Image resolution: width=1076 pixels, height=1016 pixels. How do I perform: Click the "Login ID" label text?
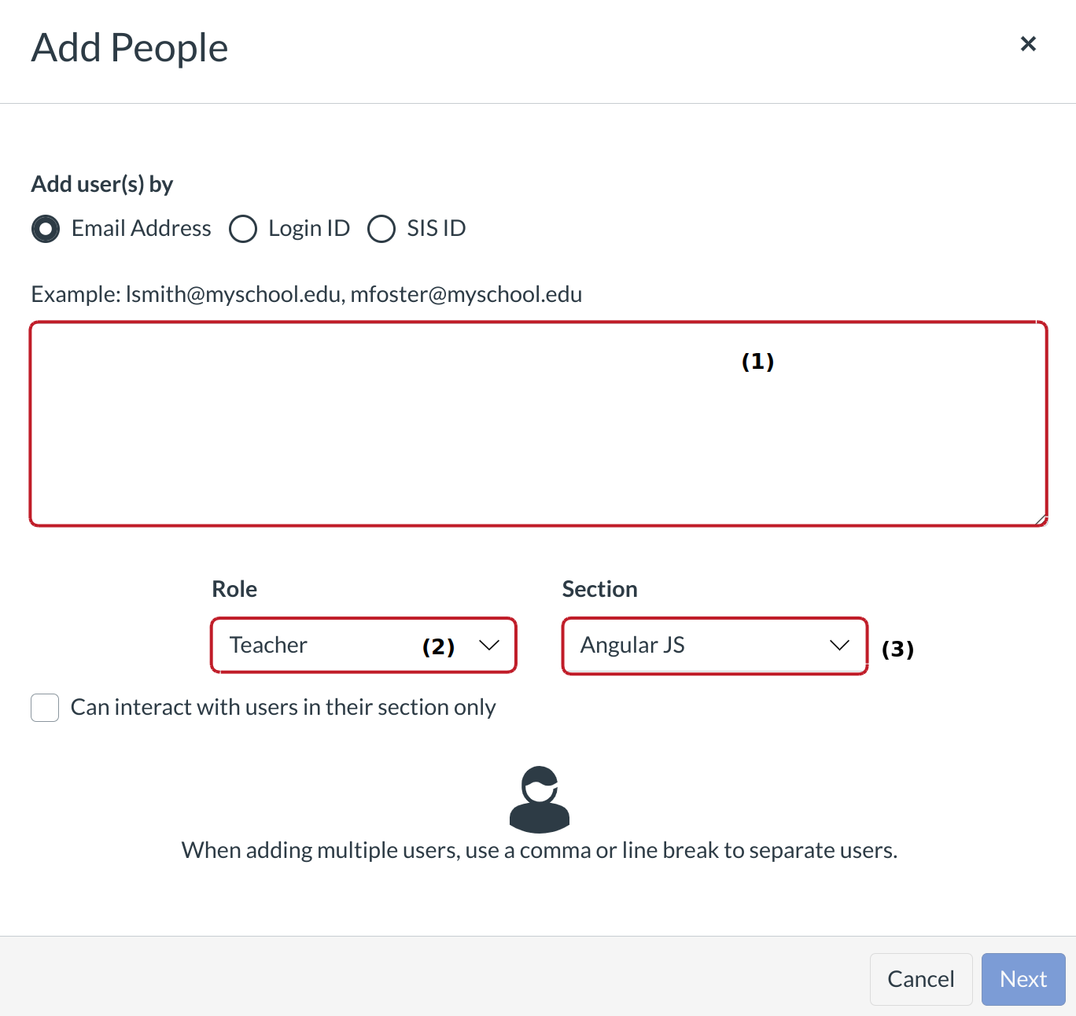point(309,229)
